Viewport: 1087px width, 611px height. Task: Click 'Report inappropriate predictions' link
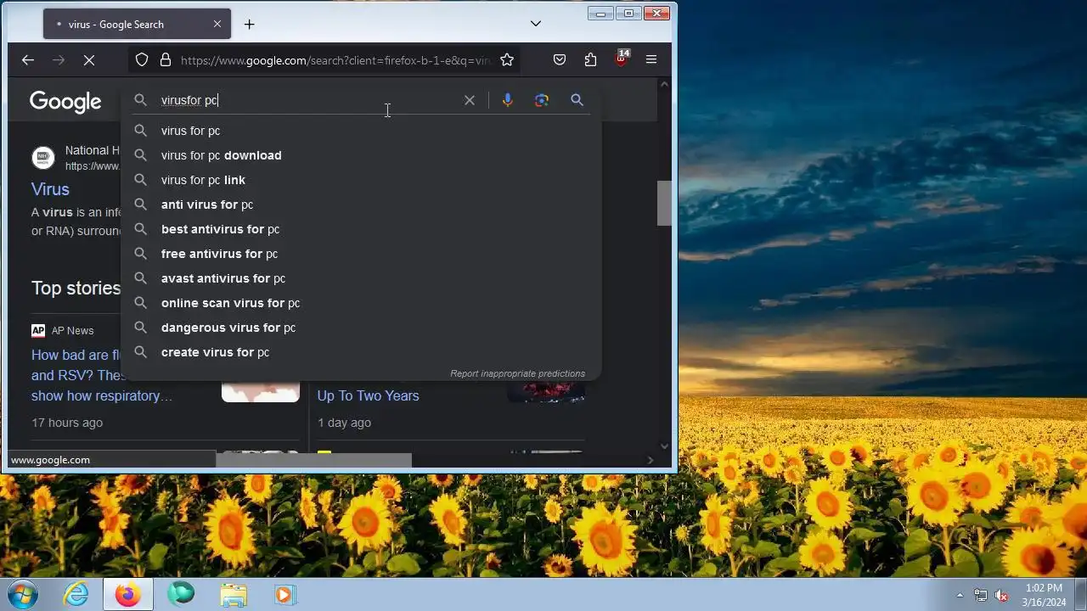(x=517, y=373)
